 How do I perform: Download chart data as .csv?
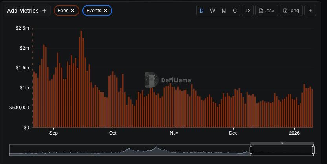[267, 11]
